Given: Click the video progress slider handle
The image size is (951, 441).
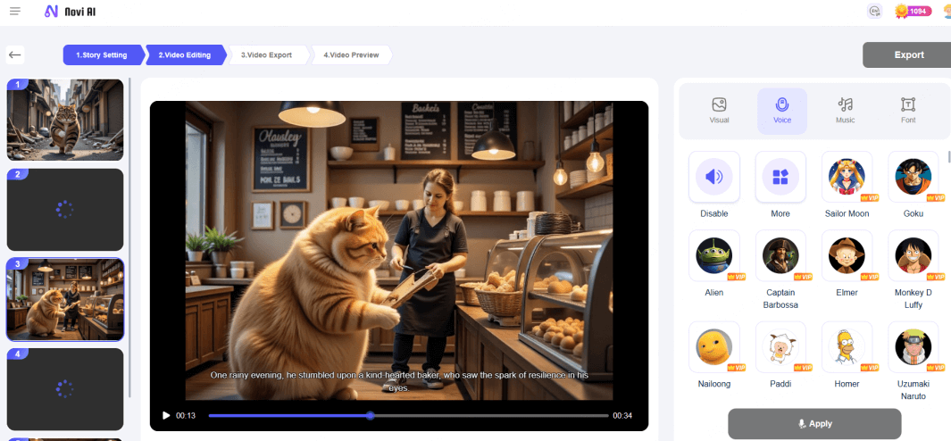Looking at the screenshot, I should pyautogui.click(x=370, y=415).
